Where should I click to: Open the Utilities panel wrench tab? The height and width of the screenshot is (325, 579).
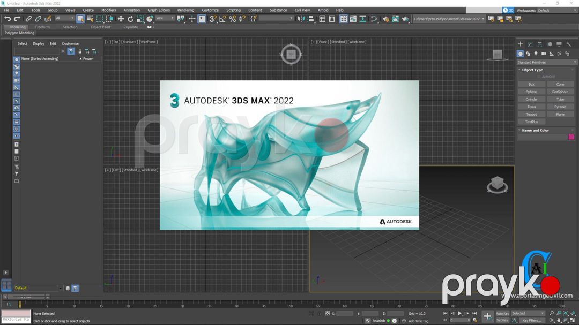tap(569, 44)
